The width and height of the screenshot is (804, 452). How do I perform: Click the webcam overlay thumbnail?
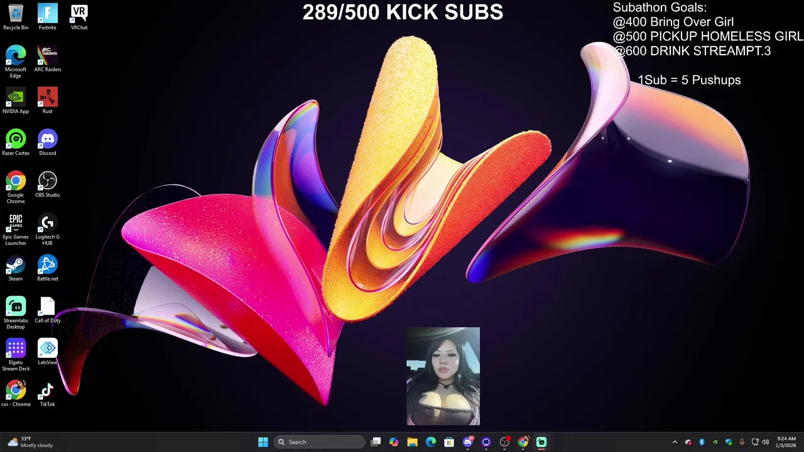[x=443, y=376]
